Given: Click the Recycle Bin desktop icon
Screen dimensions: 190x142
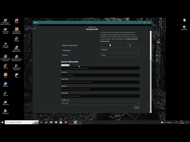Looking at the screenshot, I should [x=184, y=20].
